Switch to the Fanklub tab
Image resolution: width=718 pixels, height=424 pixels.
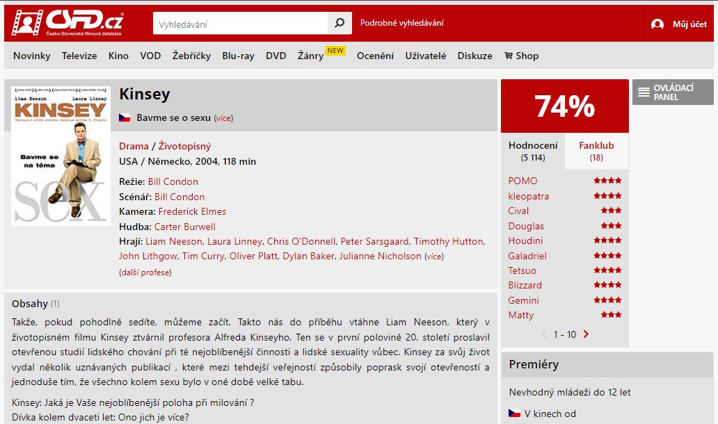coord(596,151)
